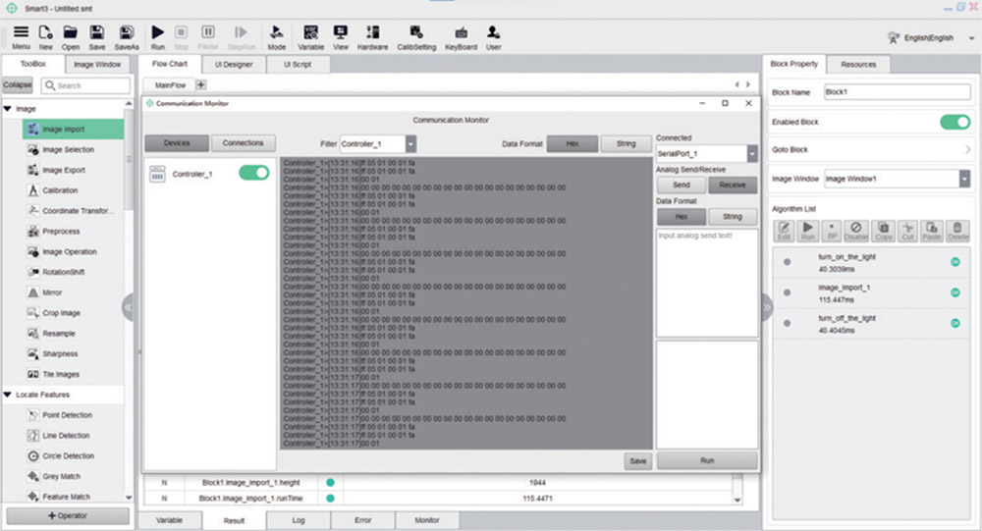Click the Connections button
Image resolution: width=982 pixels, height=531 pixels.
(x=243, y=142)
